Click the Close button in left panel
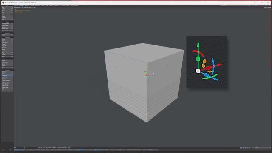Viewport: 272px width, 153px height. 7,16
